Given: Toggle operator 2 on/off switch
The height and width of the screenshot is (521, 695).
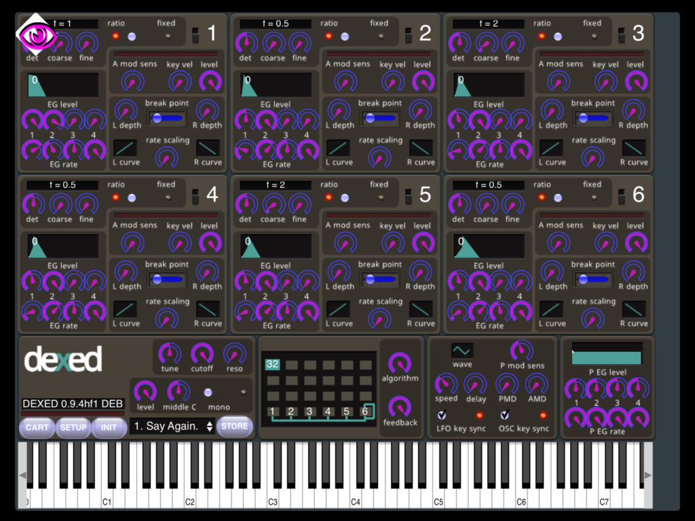Looking at the screenshot, I should coord(408,35).
